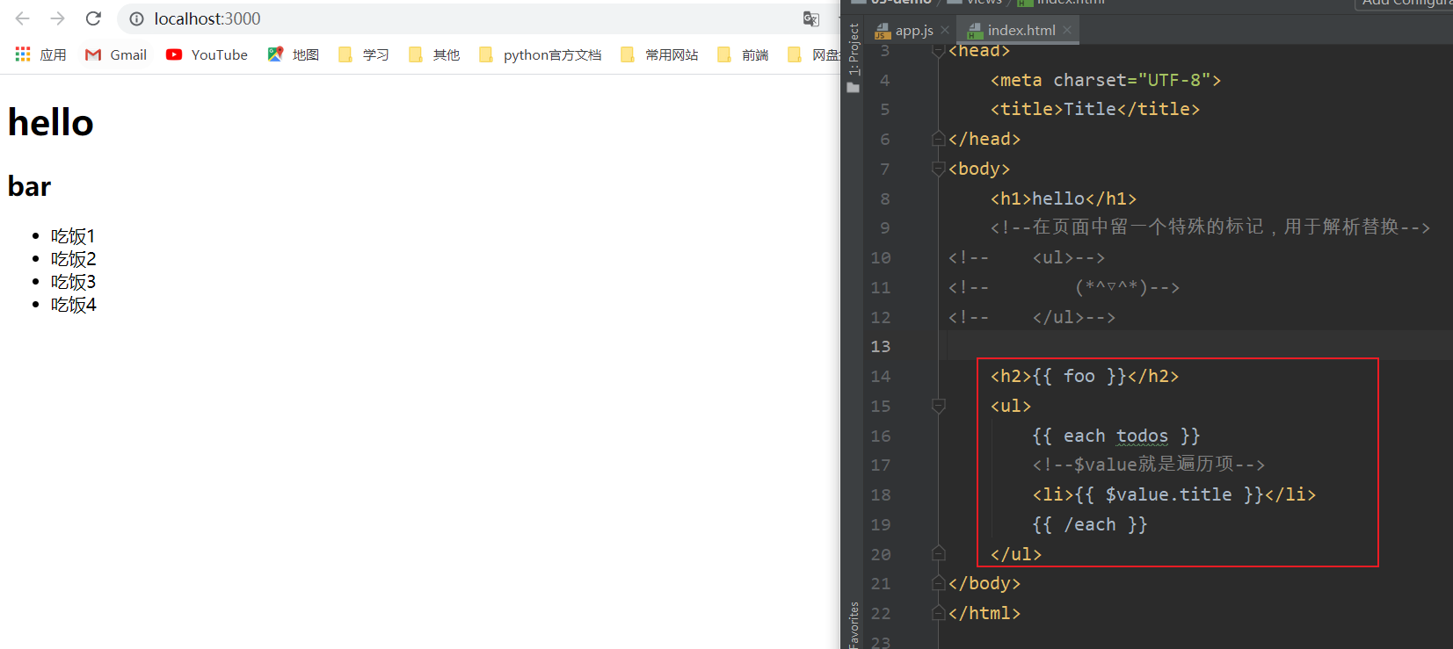Open the 网盘 bookmark folder

[813, 54]
